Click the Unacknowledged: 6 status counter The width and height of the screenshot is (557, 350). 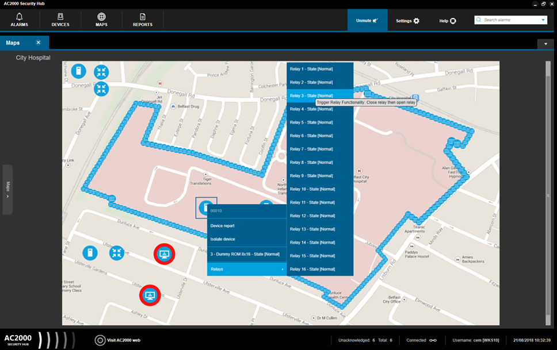pos(357,340)
